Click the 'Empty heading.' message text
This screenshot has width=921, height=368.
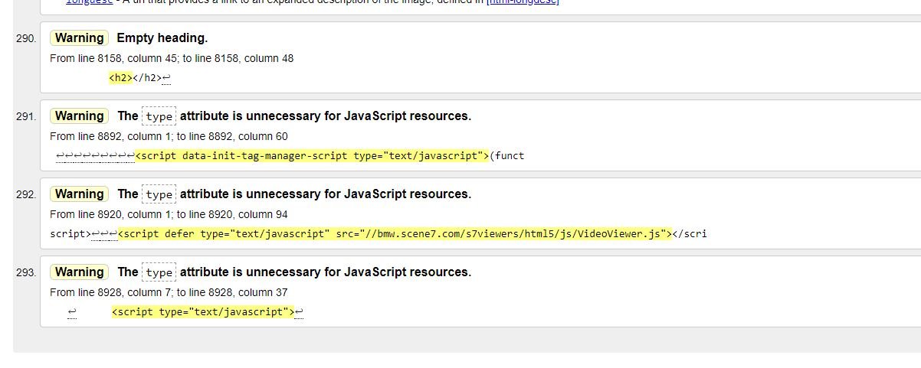[x=162, y=38]
